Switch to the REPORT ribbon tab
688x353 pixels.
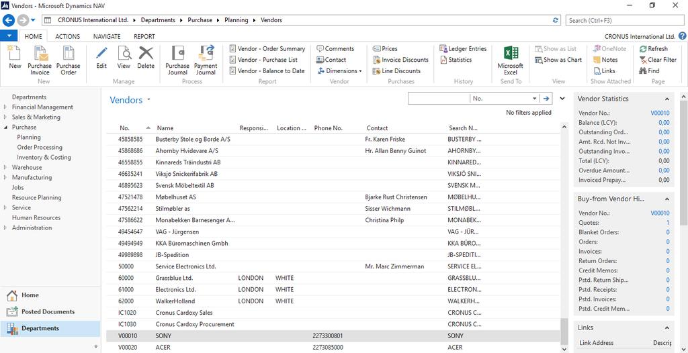pyautogui.click(x=144, y=36)
